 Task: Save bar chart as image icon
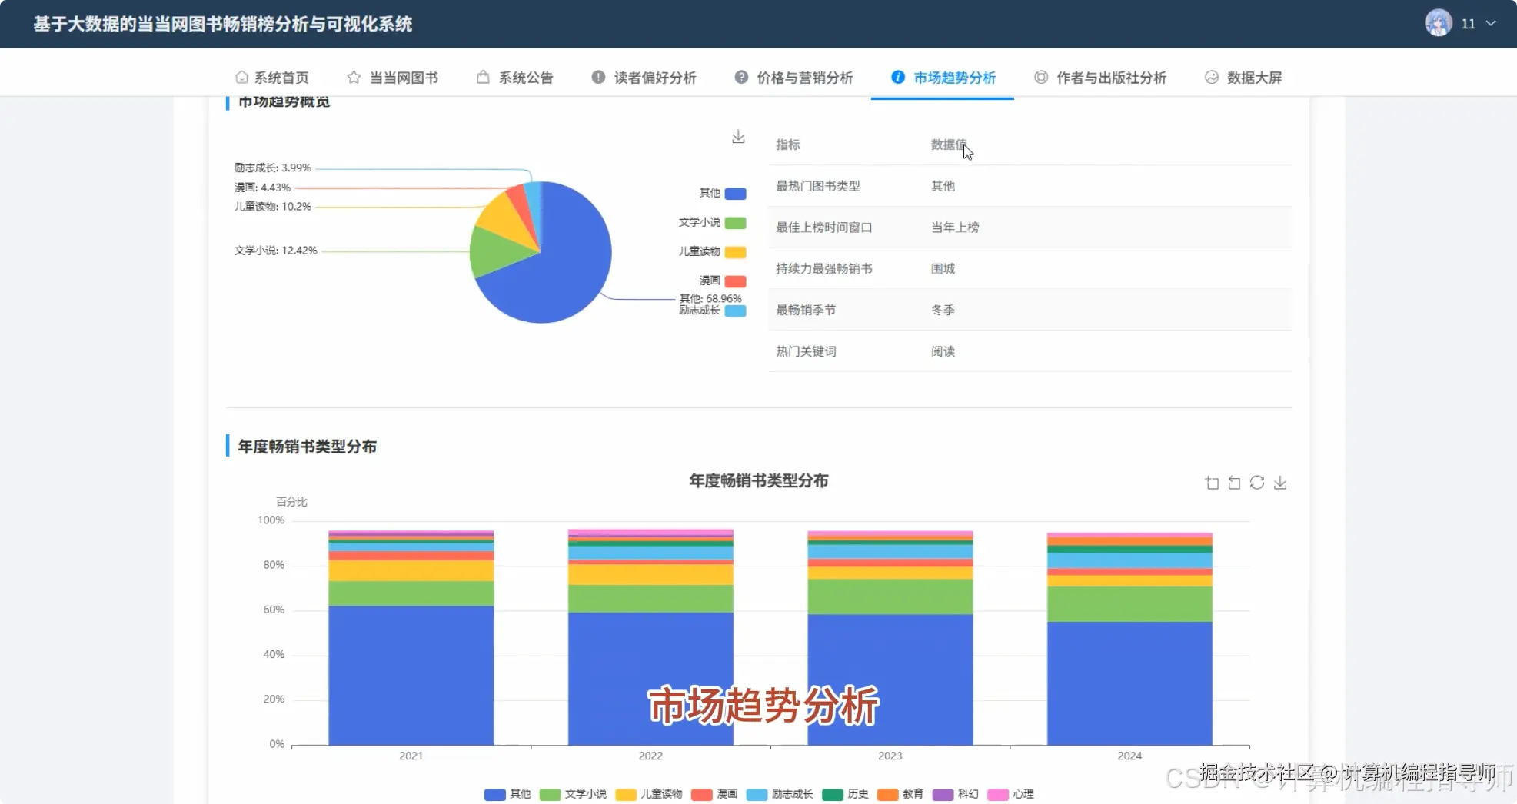click(1280, 483)
